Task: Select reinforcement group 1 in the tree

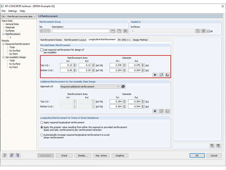Action: pos(10,38)
